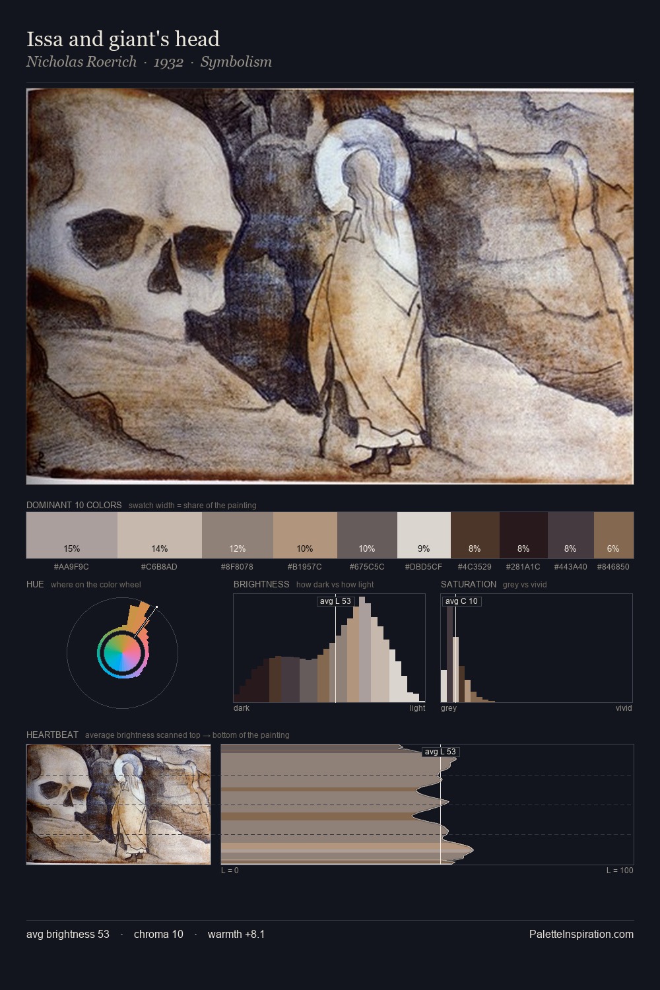Click the hex code #4C3529 text
This screenshot has width=660, height=990.
[x=475, y=567]
